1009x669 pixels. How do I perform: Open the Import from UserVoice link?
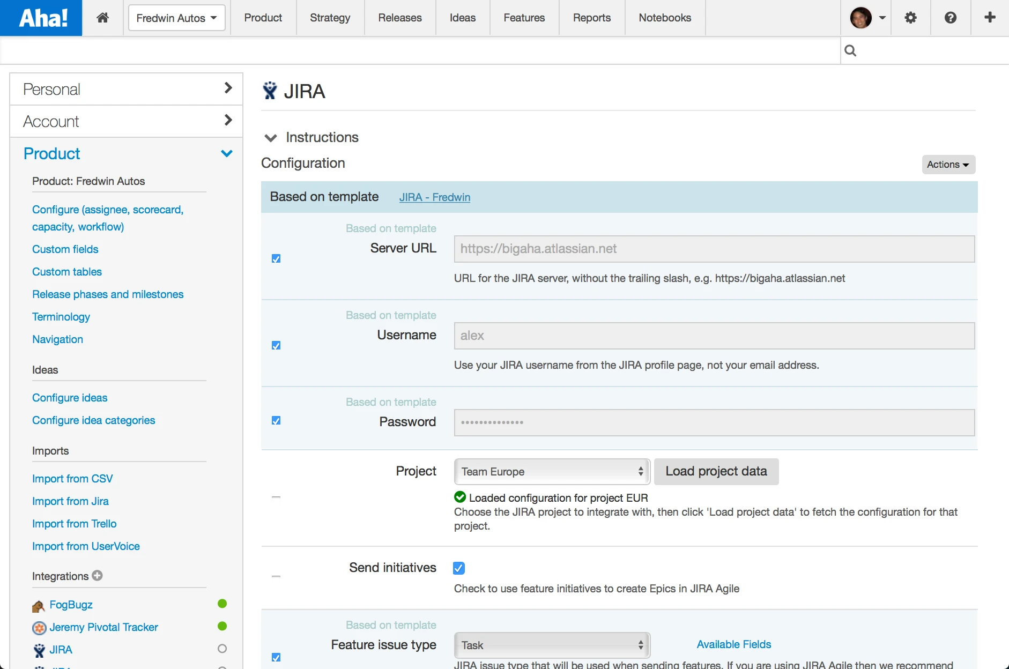[x=86, y=546]
